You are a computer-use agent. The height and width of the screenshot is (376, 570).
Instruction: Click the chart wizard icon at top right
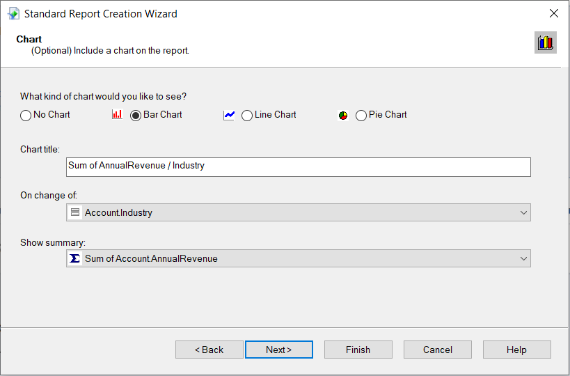[545, 42]
